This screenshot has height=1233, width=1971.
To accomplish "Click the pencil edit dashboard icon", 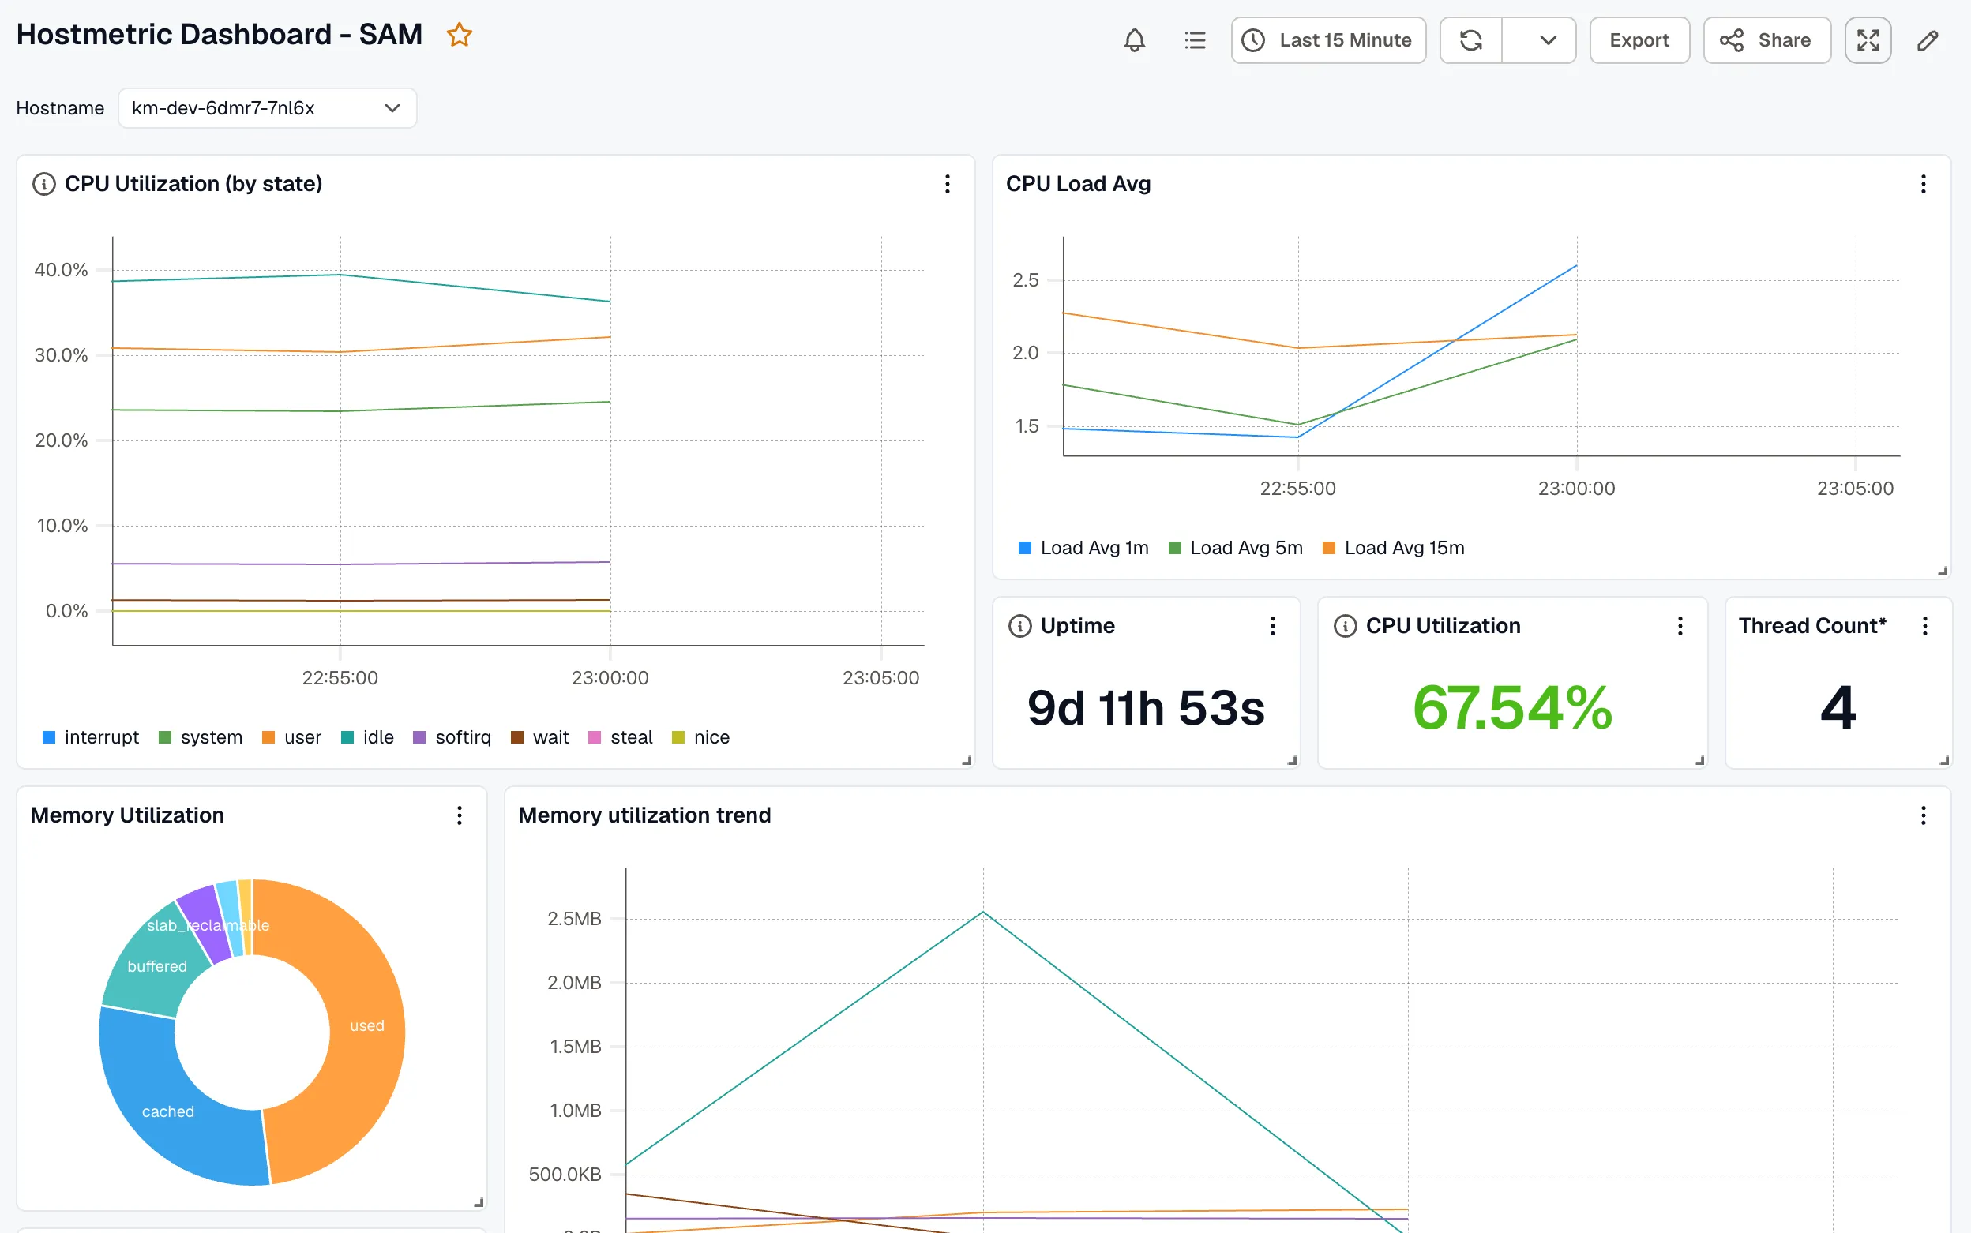I will click(1928, 40).
